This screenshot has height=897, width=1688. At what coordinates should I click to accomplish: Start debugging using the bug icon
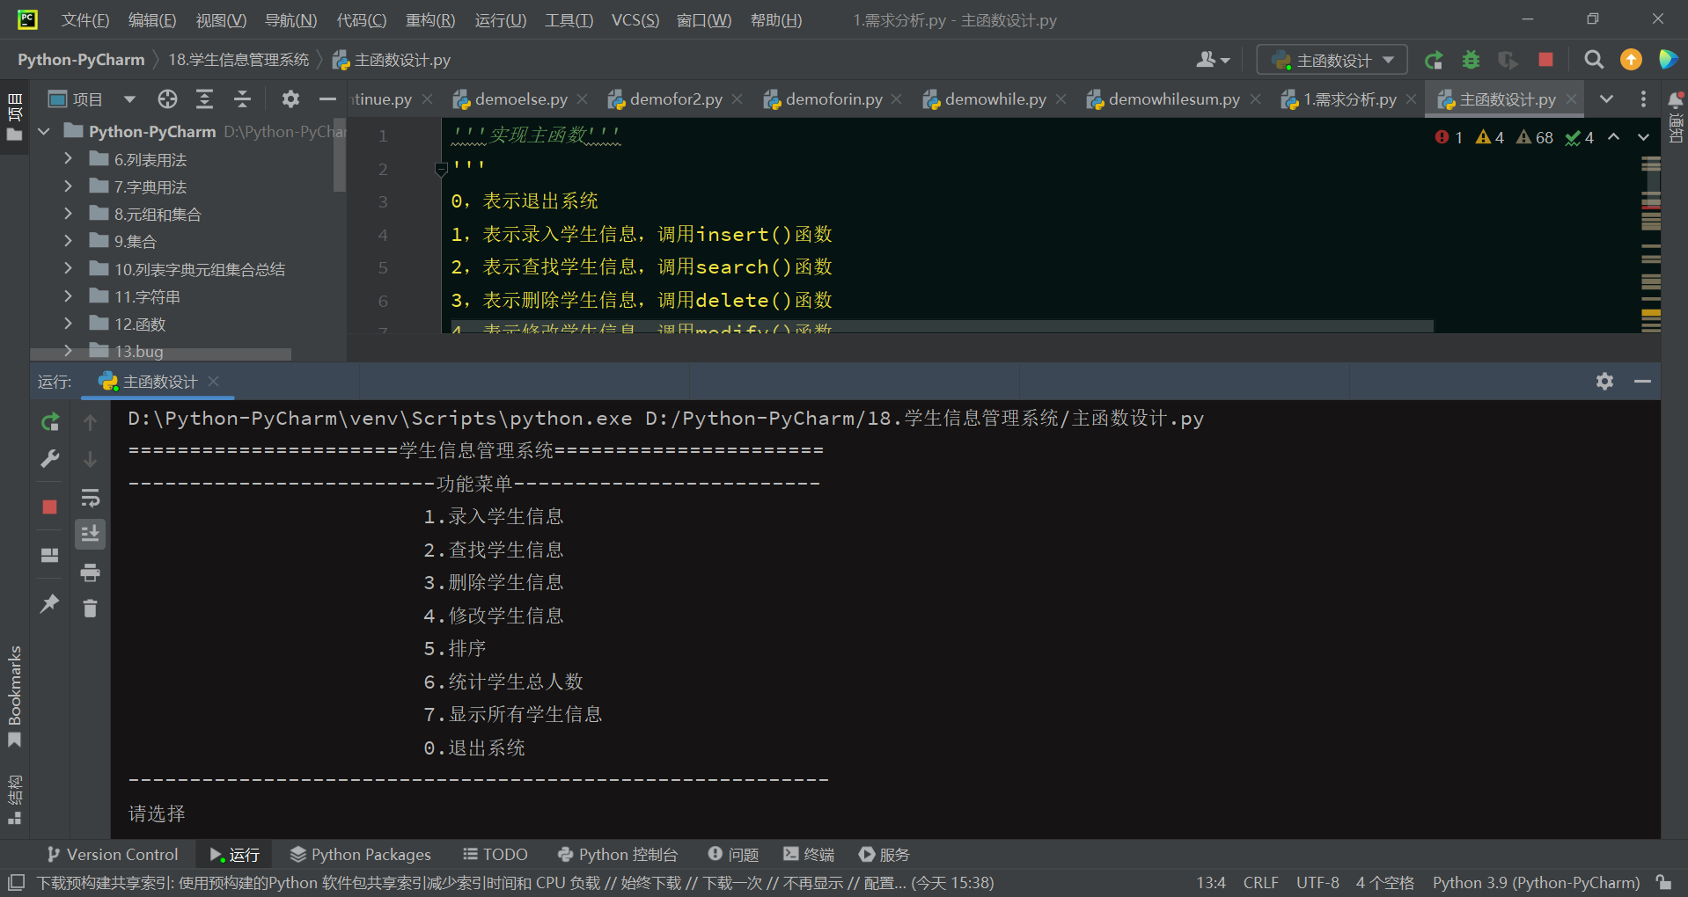[x=1471, y=60]
